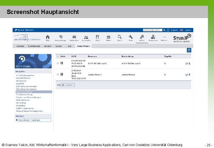This screenshot has height=148, width=214.
Task: Open the help question mark icon
Action: click(189, 50)
